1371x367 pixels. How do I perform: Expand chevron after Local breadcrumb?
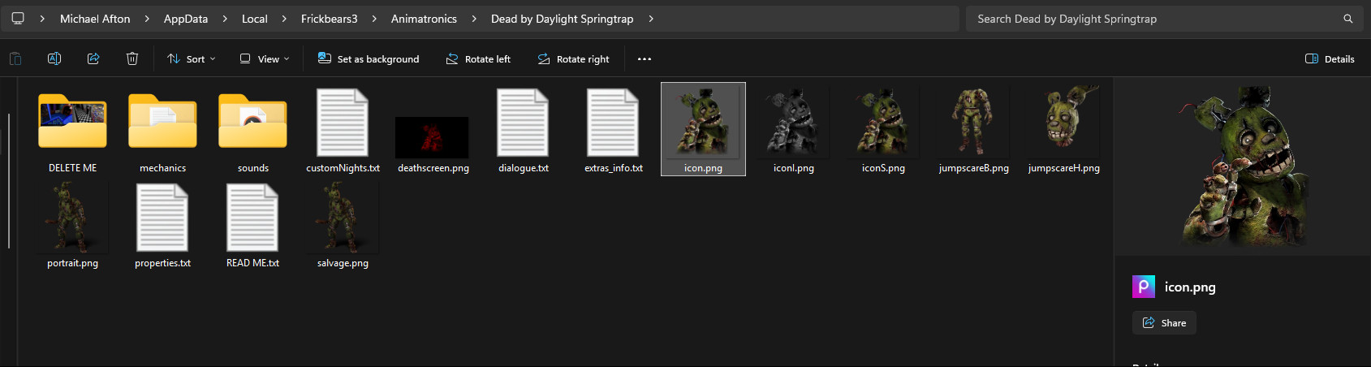click(284, 19)
